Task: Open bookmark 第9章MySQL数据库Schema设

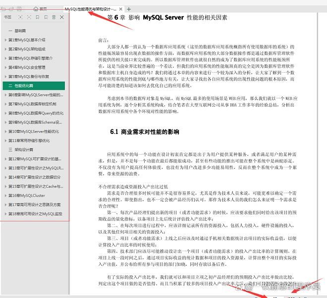Action: [x=35, y=122]
